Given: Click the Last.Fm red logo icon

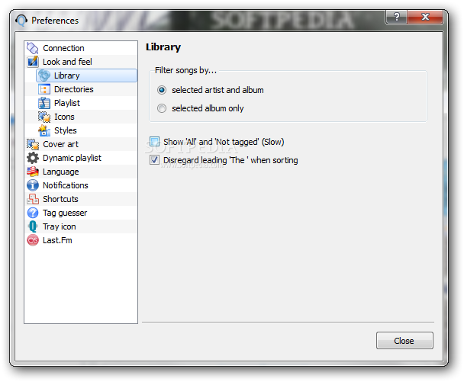Looking at the screenshot, I should tap(33, 240).
